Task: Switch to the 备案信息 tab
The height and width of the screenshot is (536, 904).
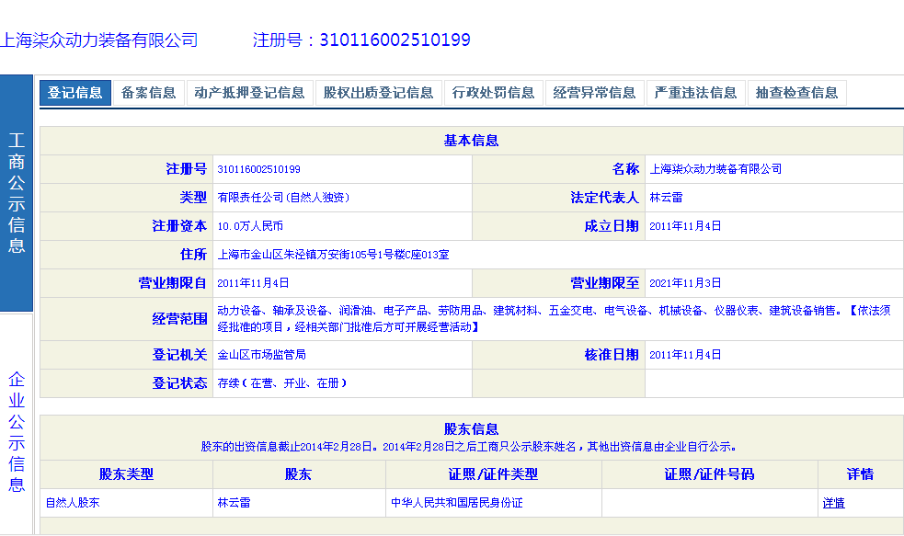Action: click(x=148, y=93)
